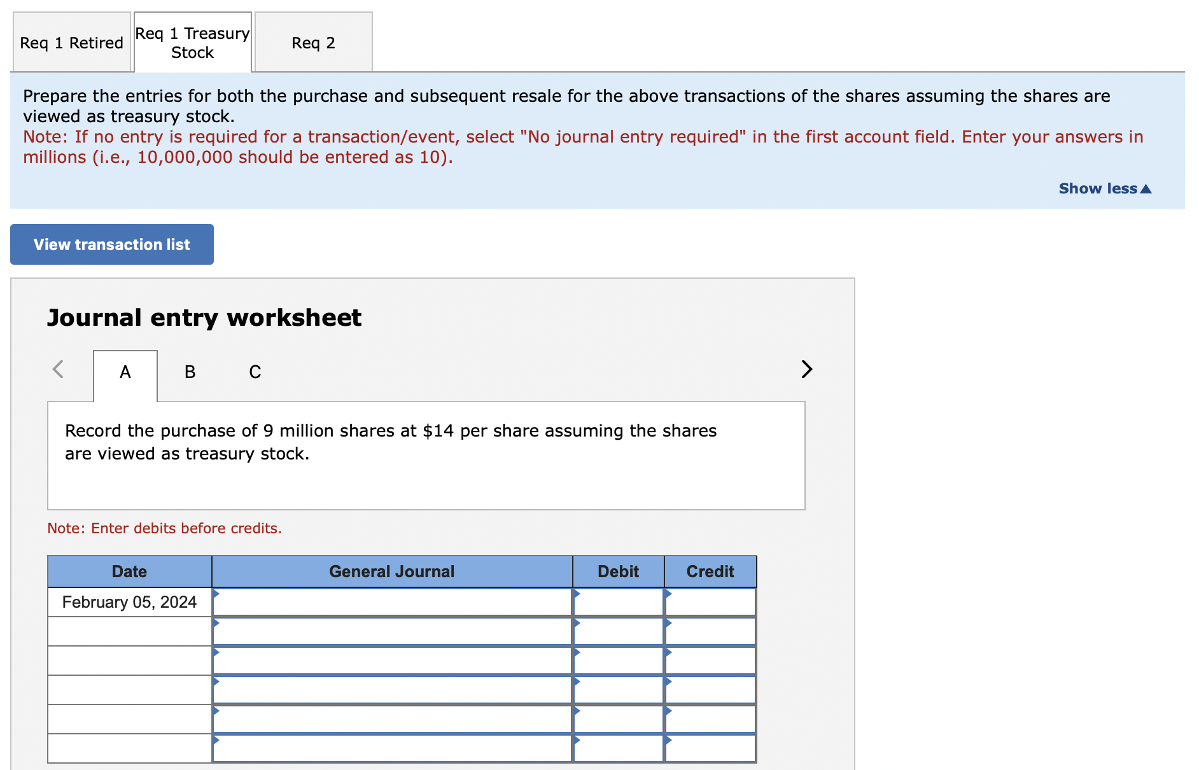Click Debit field in third row
The height and width of the screenshot is (770, 1199).
pyautogui.click(x=619, y=661)
